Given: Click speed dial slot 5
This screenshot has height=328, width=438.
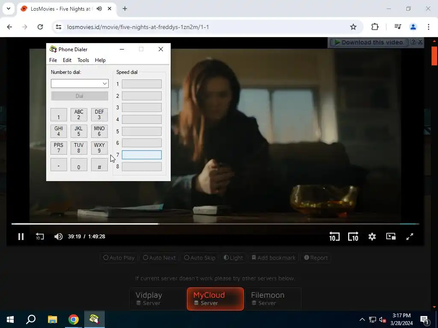Looking at the screenshot, I should pyautogui.click(x=142, y=131).
